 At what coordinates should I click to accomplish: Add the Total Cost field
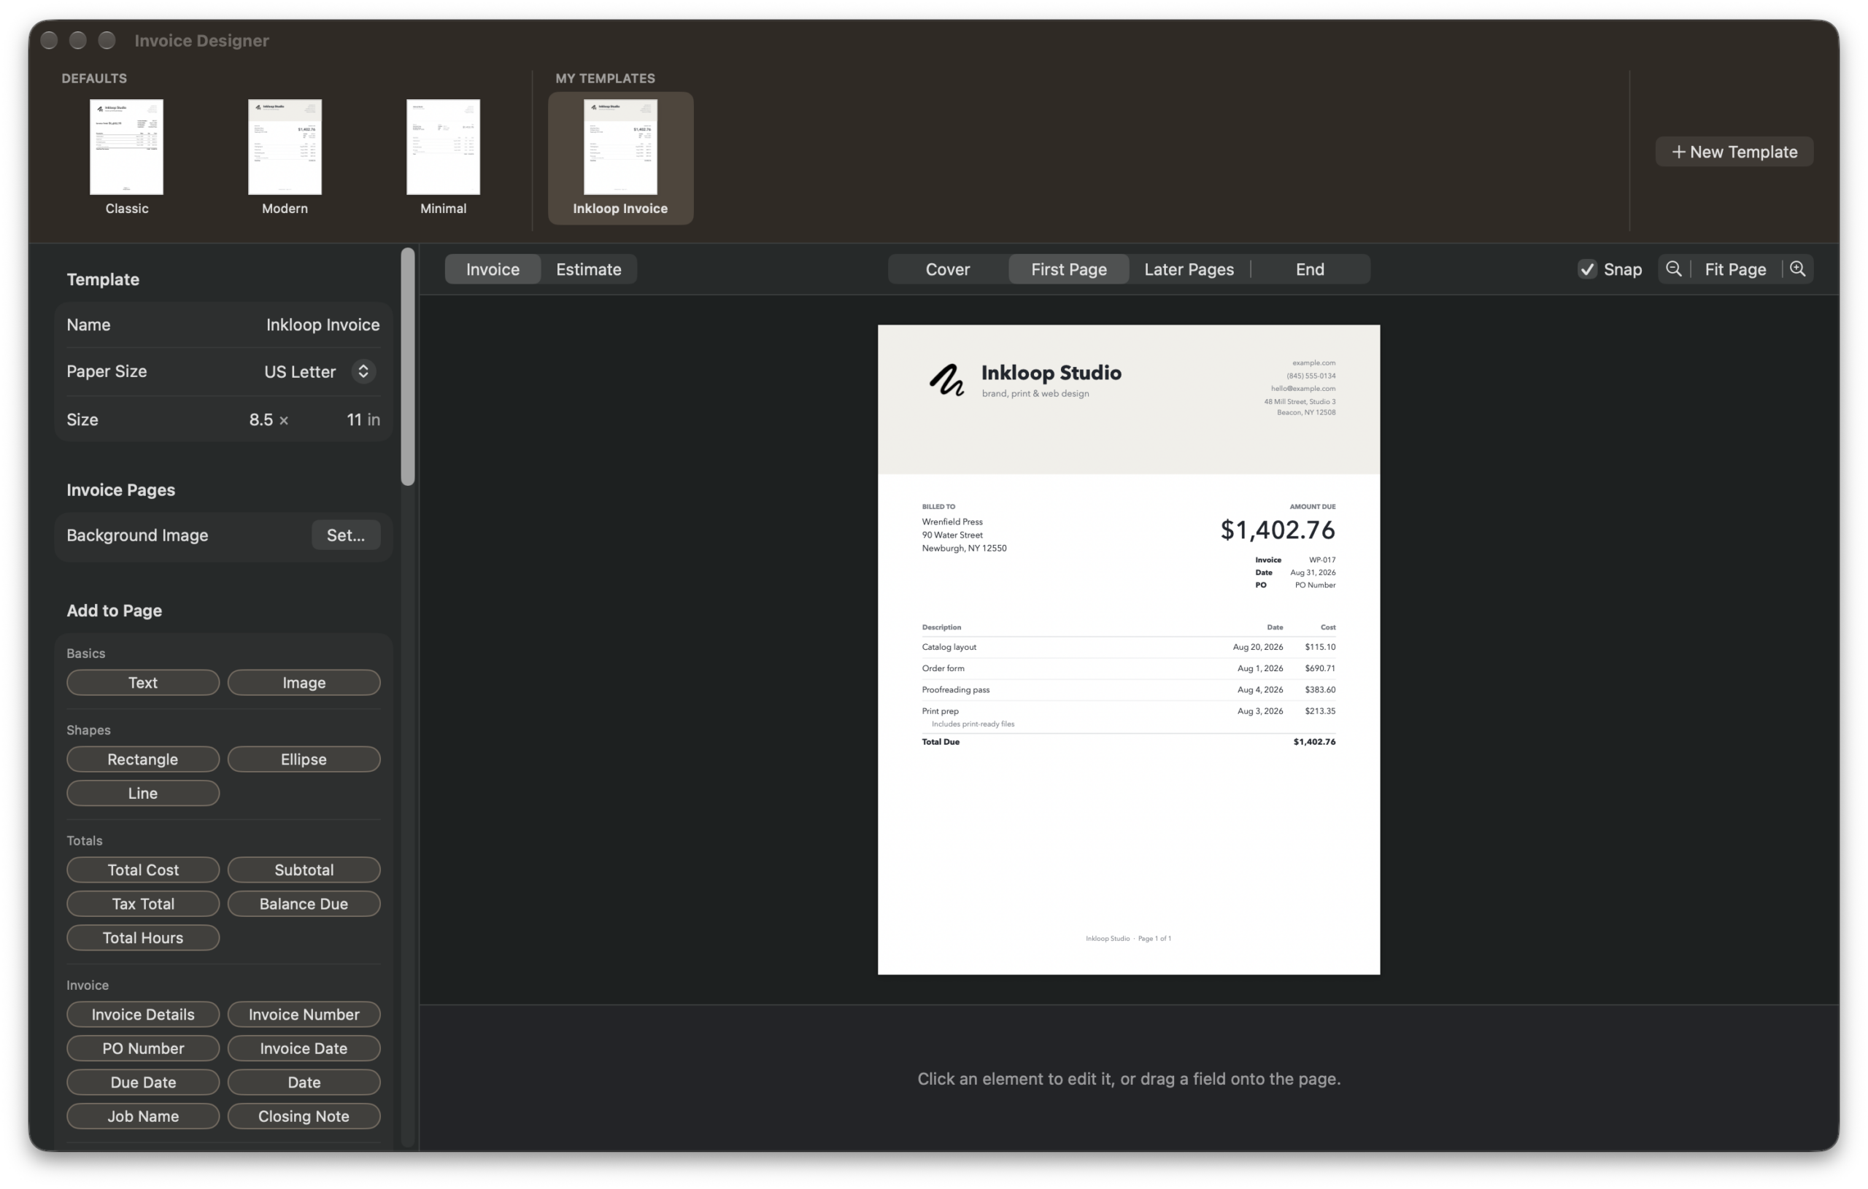click(x=143, y=870)
